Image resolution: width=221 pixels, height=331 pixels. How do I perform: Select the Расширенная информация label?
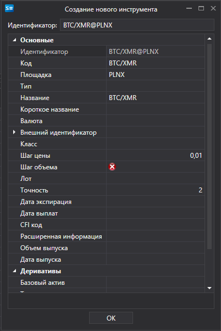tap(61, 236)
